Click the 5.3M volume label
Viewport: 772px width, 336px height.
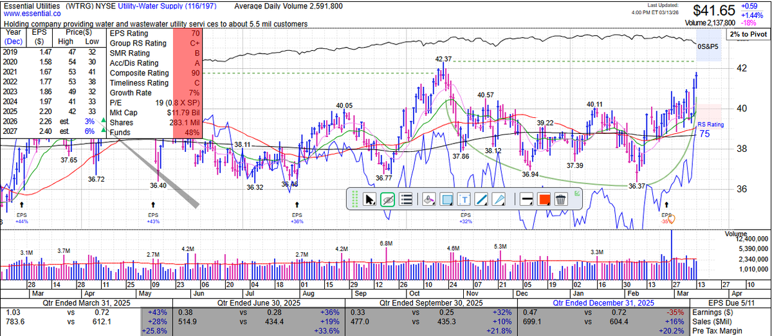click(501, 247)
